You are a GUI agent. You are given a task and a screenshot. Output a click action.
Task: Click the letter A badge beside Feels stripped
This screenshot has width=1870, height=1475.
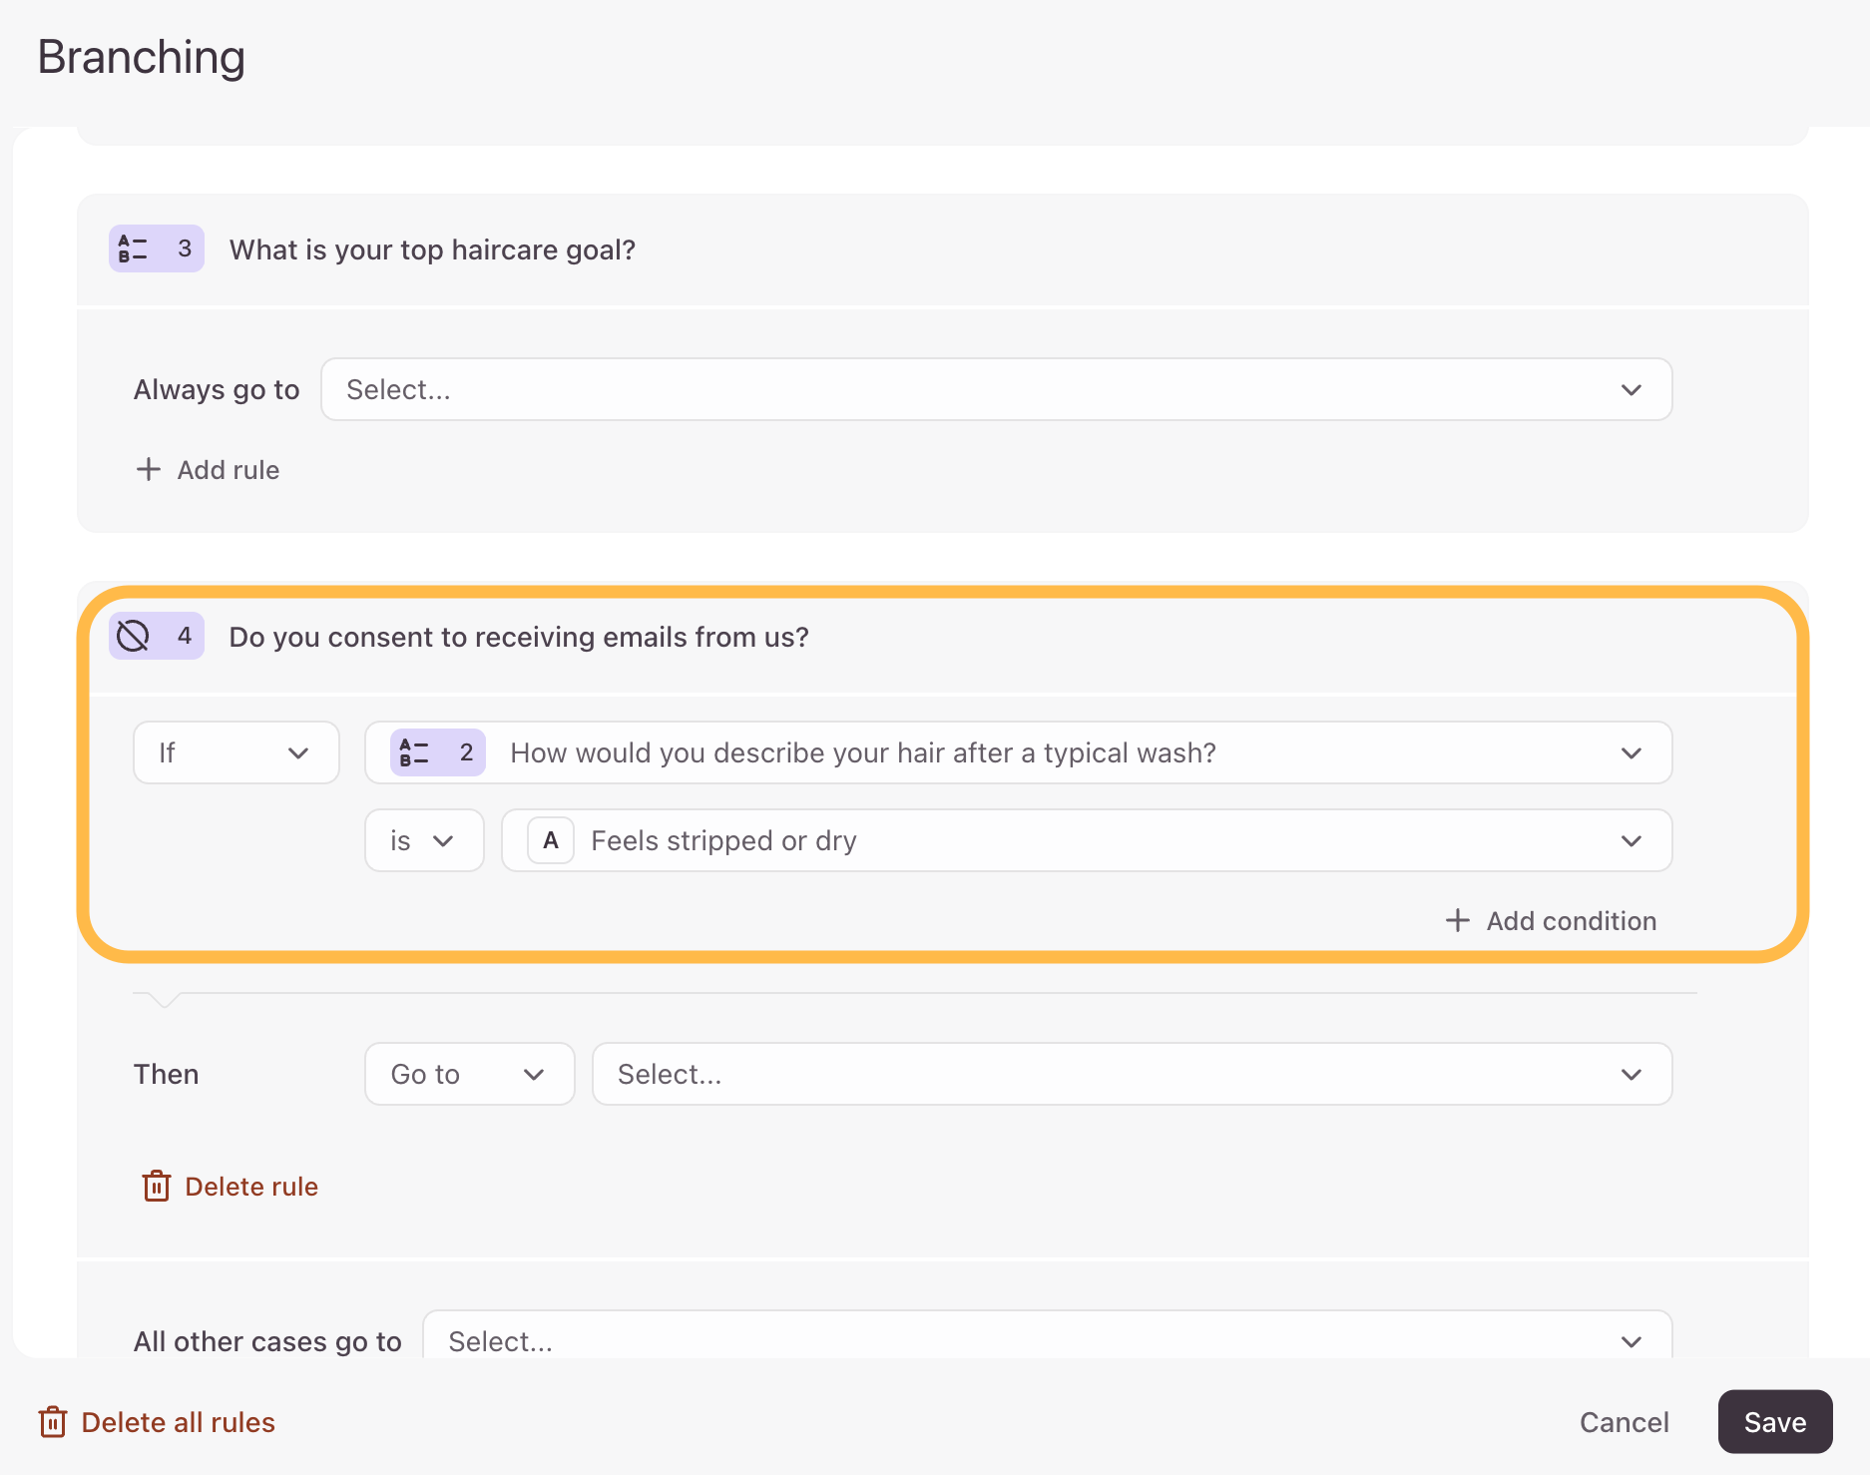pyautogui.click(x=550, y=840)
